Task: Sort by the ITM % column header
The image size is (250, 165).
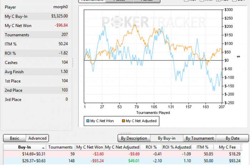Action: click(x=202, y=147)
